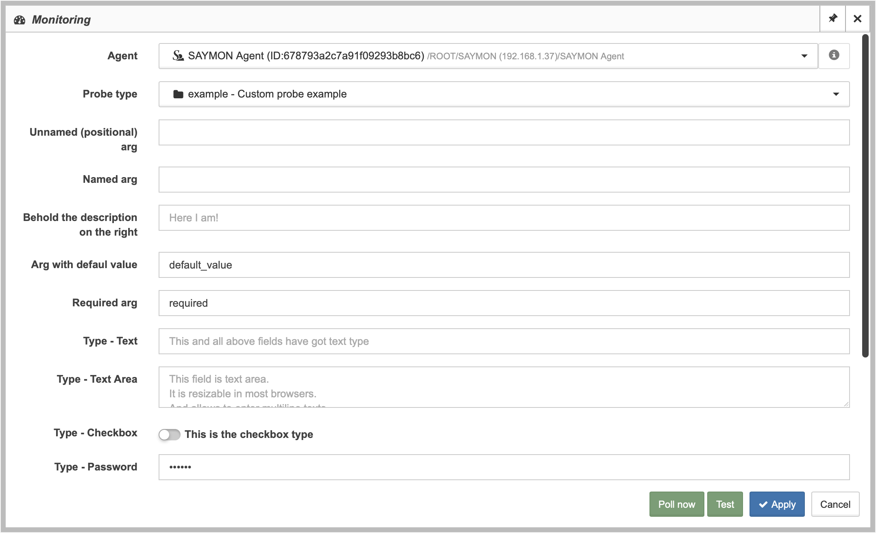876x533 pixels.
Task: Focus the Named arg input field
Action: click(x=504, y=180)
